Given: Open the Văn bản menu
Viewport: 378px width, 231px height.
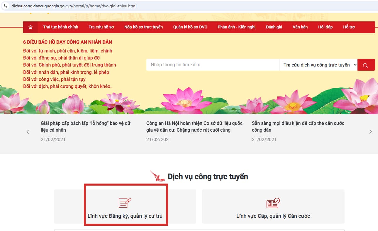Looking at the screenshot, I should pyautogui.click(x=300, y=27).
